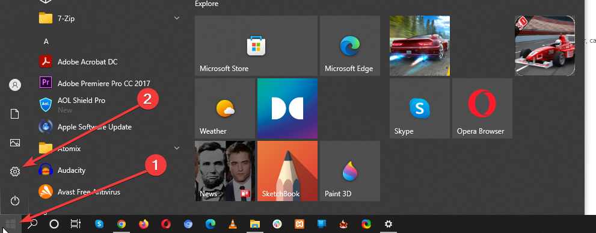The height and width of the screenshot is (233, 596).
Task: Open the Skype tile
Action: pyautogui.click(x=420, y=108)
